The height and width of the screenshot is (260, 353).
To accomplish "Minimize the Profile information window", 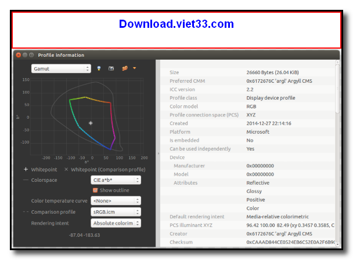I will [25, 55].
